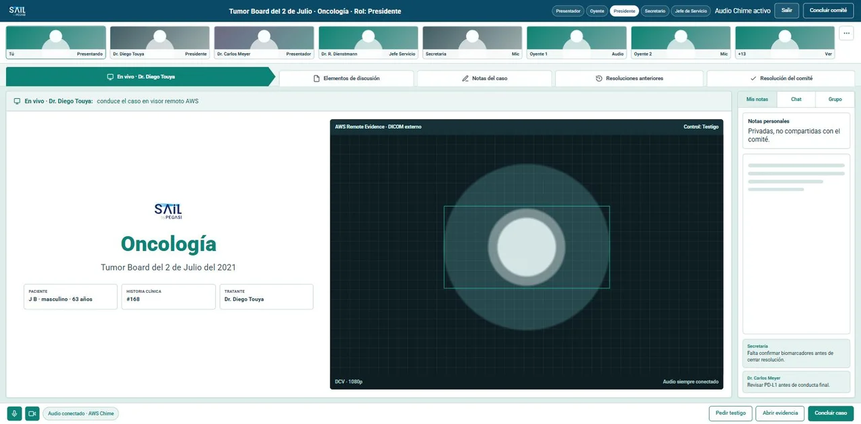Click the Concluir comité button
Viewport: 861px width, 424px height.
pyautogui.click(x=828, y=11)
